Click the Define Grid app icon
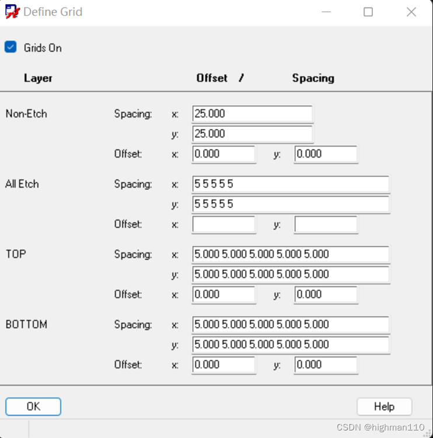 click(x=12, y=12)
